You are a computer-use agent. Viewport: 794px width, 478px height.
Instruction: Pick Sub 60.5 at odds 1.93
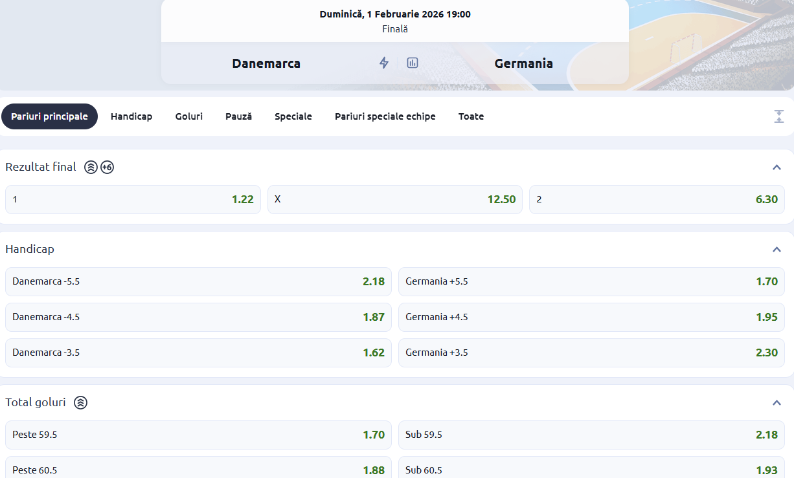click(x=591, y=470)
